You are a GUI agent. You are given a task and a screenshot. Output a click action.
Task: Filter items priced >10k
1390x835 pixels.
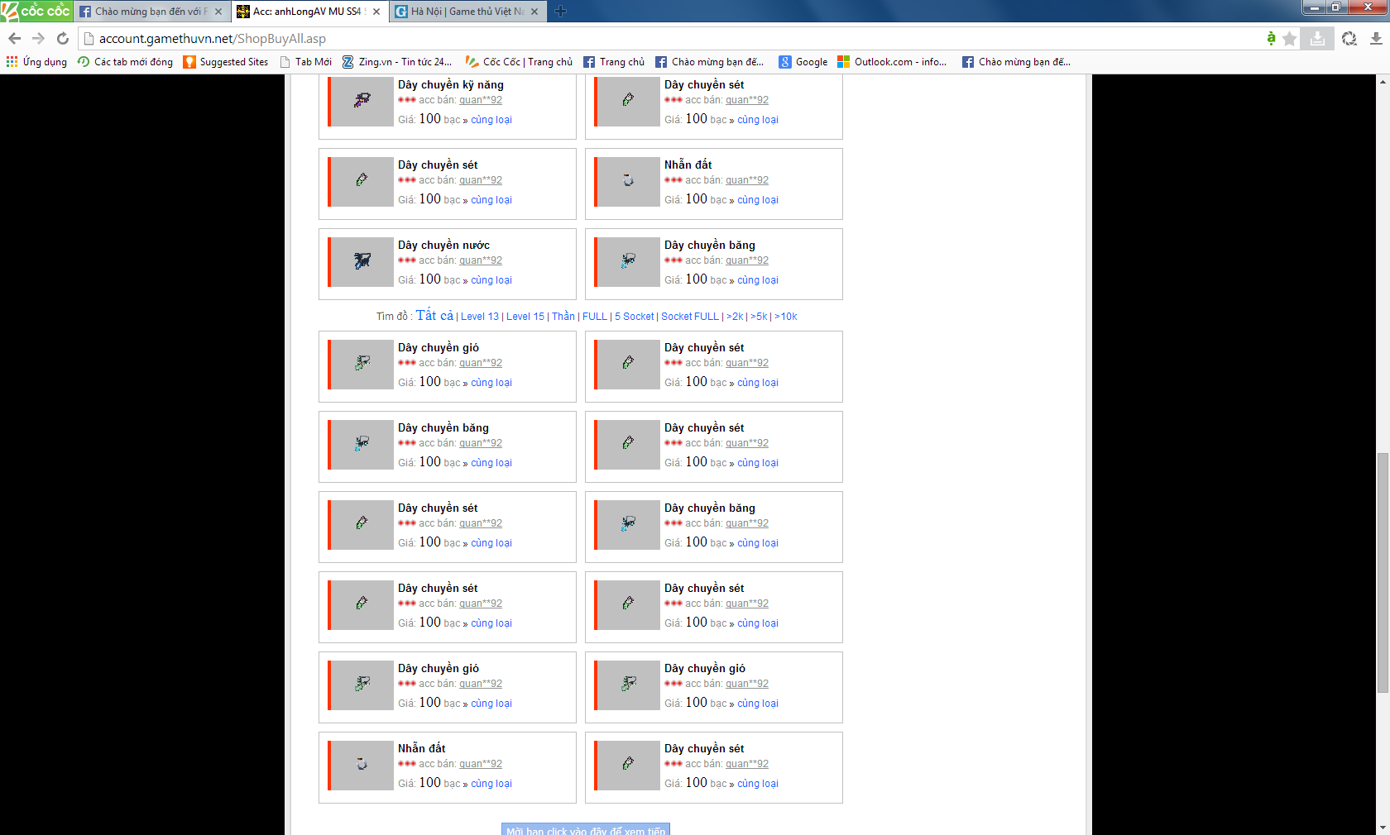[786, 317]
